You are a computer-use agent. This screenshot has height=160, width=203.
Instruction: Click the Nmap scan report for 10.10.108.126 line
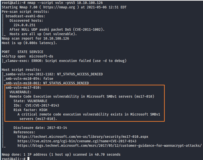[x=36, y=39]
